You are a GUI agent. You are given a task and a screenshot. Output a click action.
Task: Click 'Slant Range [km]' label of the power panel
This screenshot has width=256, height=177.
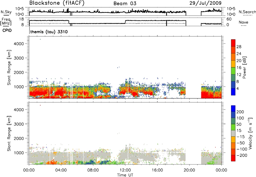pos(9,67)
